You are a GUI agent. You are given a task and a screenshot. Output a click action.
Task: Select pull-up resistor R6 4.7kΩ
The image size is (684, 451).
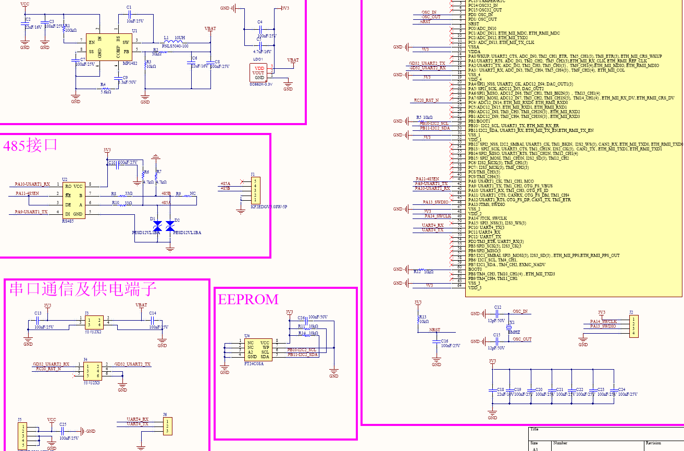(x=142, y=176)
